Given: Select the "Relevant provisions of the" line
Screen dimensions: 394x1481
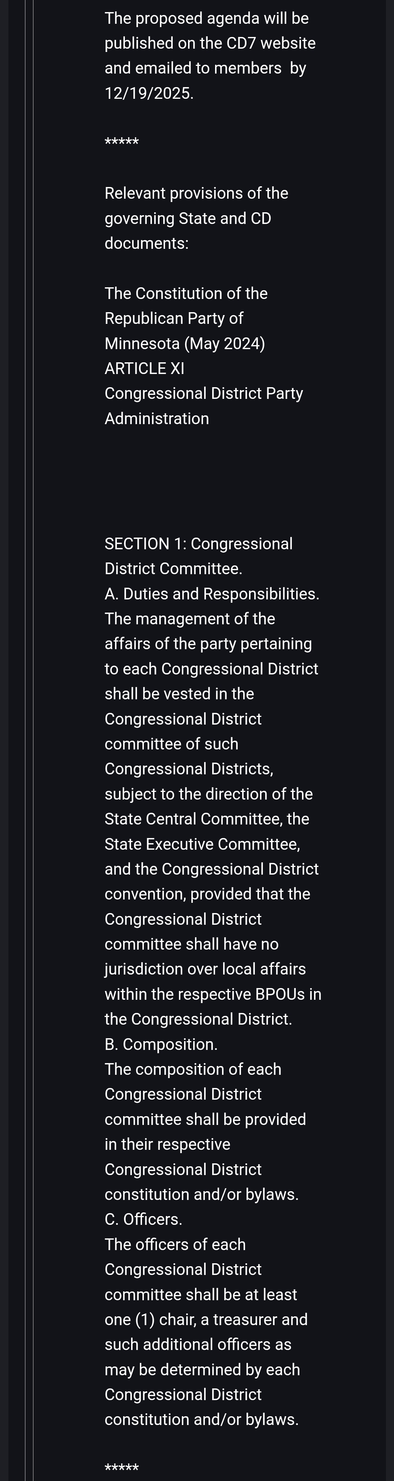Looking at the screenshot, I should tap(196, 193).
